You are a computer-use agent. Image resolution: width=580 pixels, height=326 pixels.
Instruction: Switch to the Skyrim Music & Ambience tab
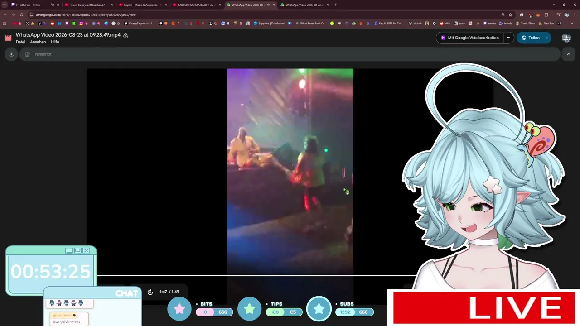pos(143,5)
